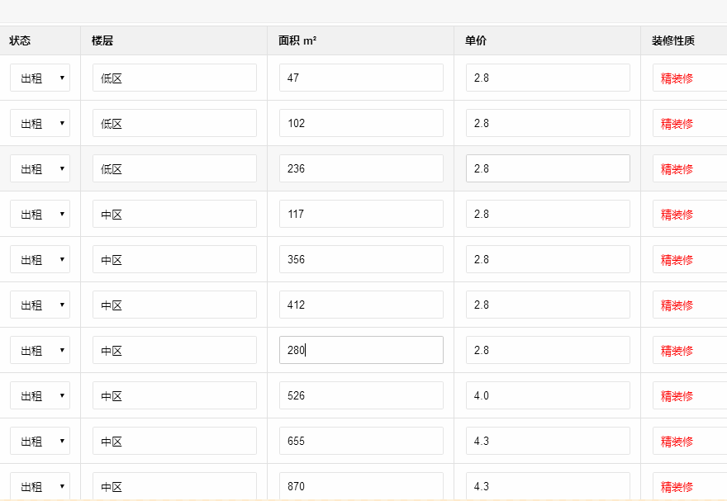Click the area input showing 655
Image resolution: width=727 pixels, height=501 pixels.
(361, 441)
